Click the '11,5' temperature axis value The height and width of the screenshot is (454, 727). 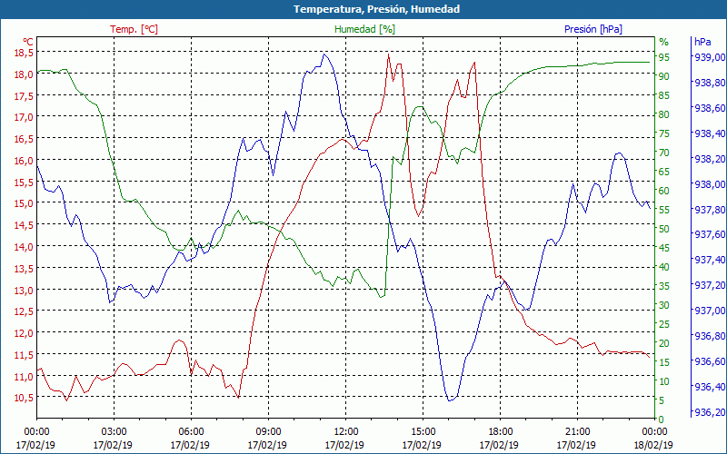tap(25, 355)
